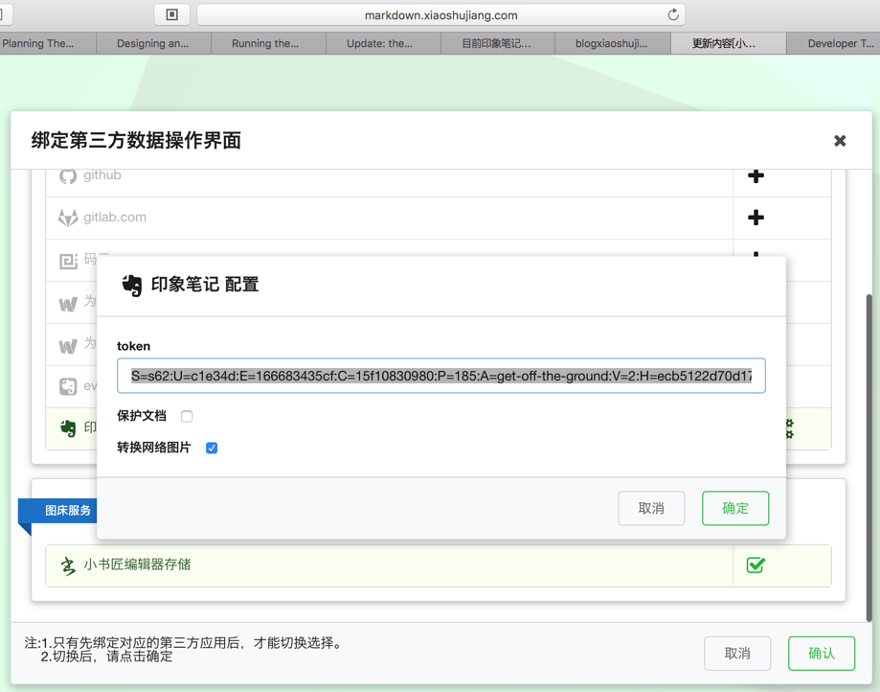Close the 绑定第三方数据操作界面 dialog

840,141
